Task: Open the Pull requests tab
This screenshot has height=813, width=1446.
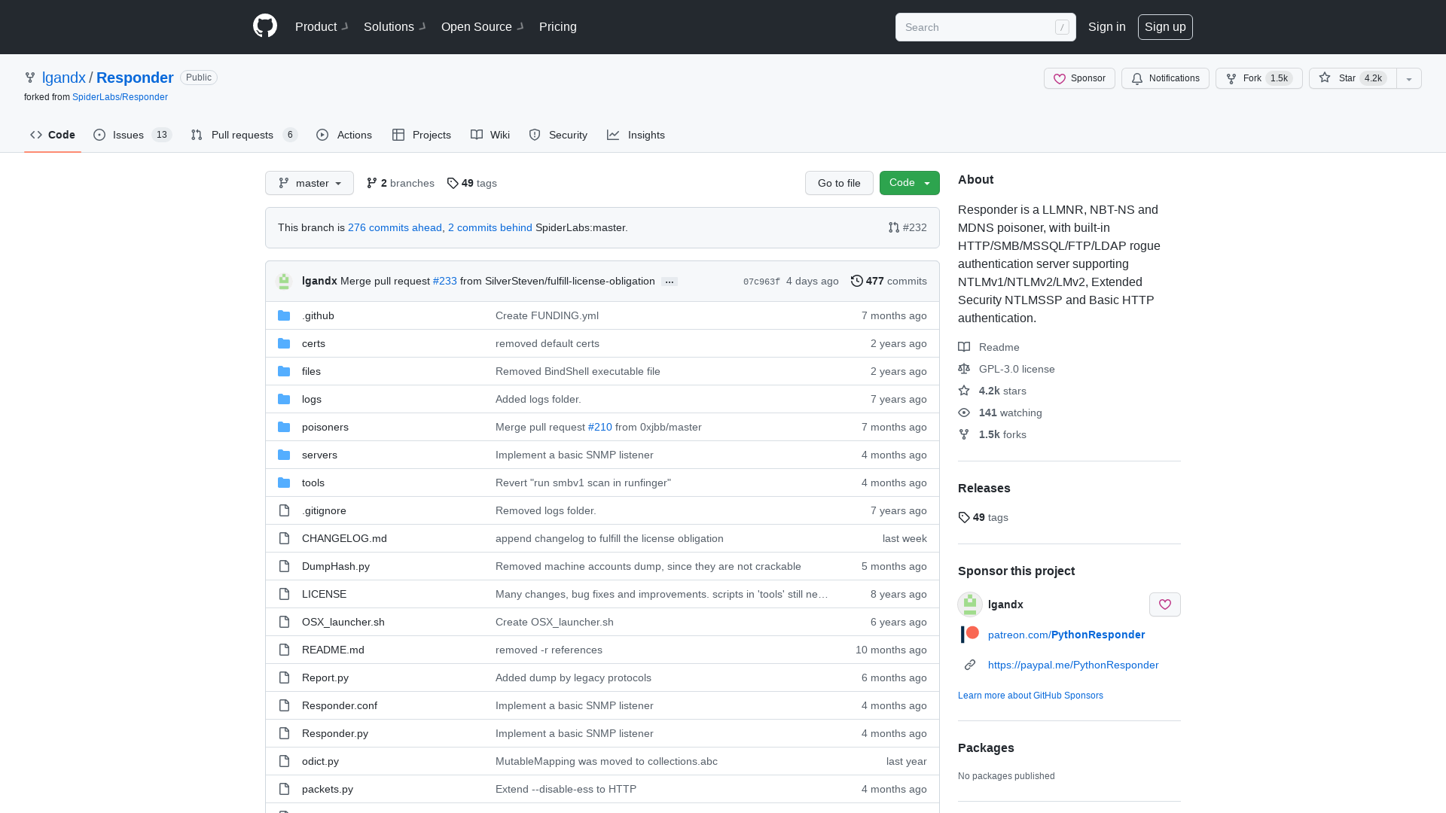Action: (x=244, y=135)
